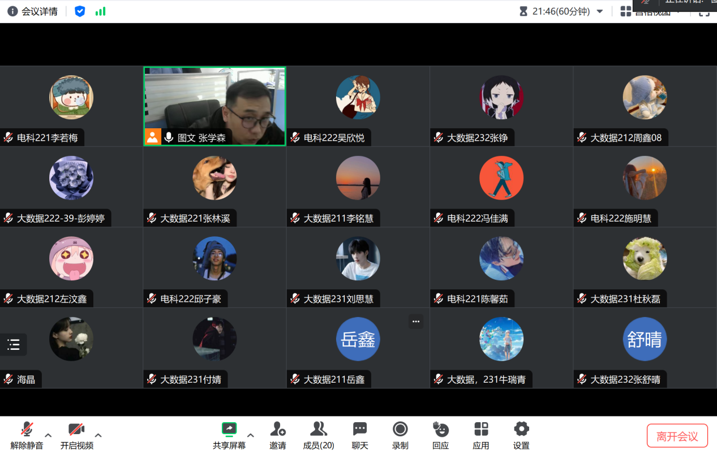Expand audio options arrow beside 解除静音
This screenshot has width=717, height=455.
pos(48,435)
